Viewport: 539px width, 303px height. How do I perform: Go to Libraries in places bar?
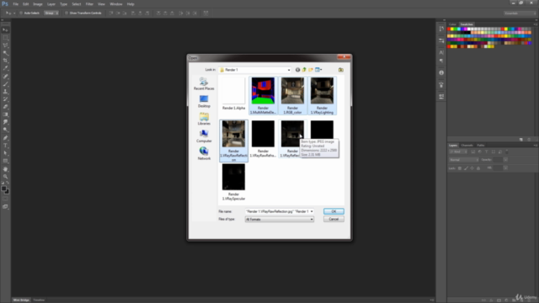point(204,119)
